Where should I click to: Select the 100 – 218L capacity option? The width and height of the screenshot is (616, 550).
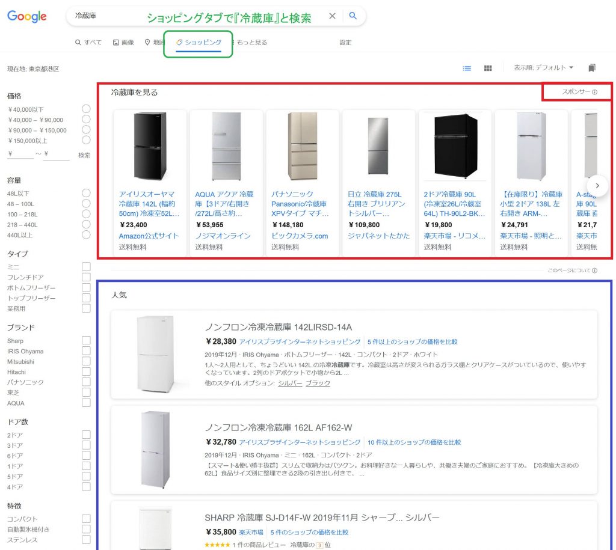click(86, 214)
